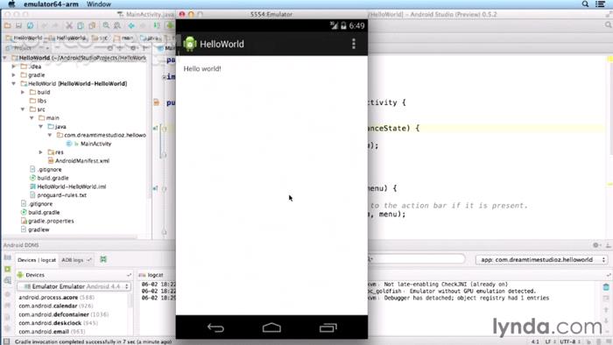Open the emulator64-arm application menu
The height and width of the screenshot is (345, 613).
(51, 4)
